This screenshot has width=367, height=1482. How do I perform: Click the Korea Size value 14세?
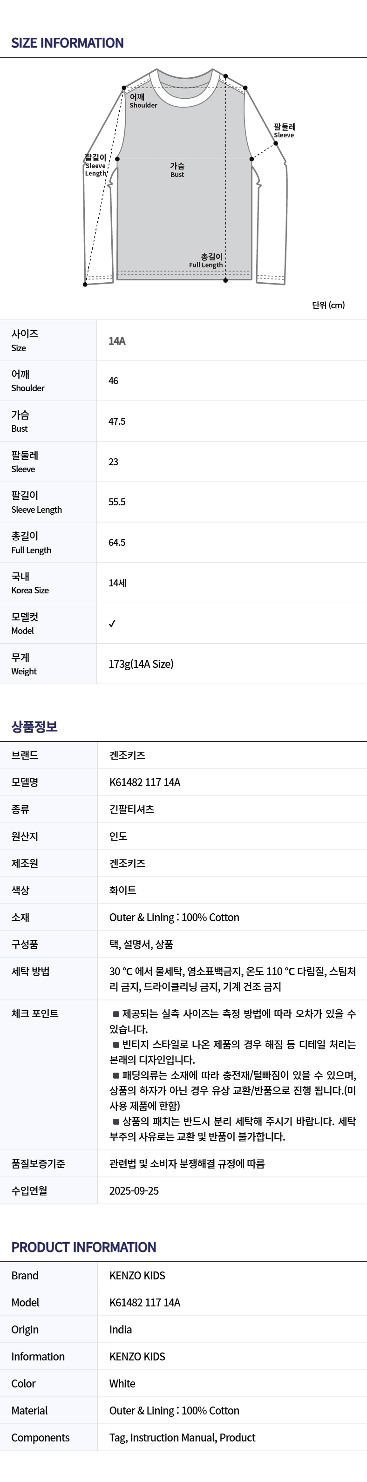(x=117, y=583)
